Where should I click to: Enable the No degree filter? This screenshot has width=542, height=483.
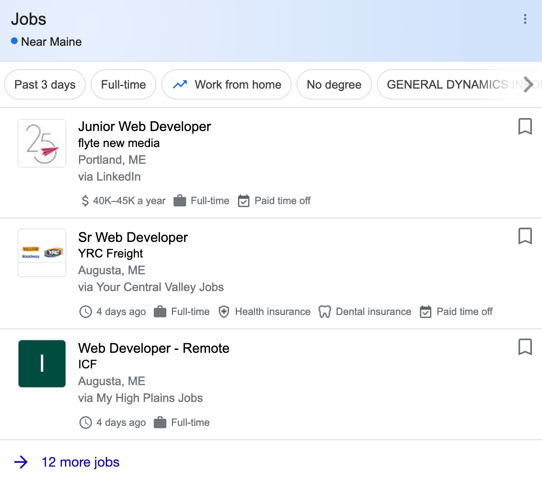(334, 84)
